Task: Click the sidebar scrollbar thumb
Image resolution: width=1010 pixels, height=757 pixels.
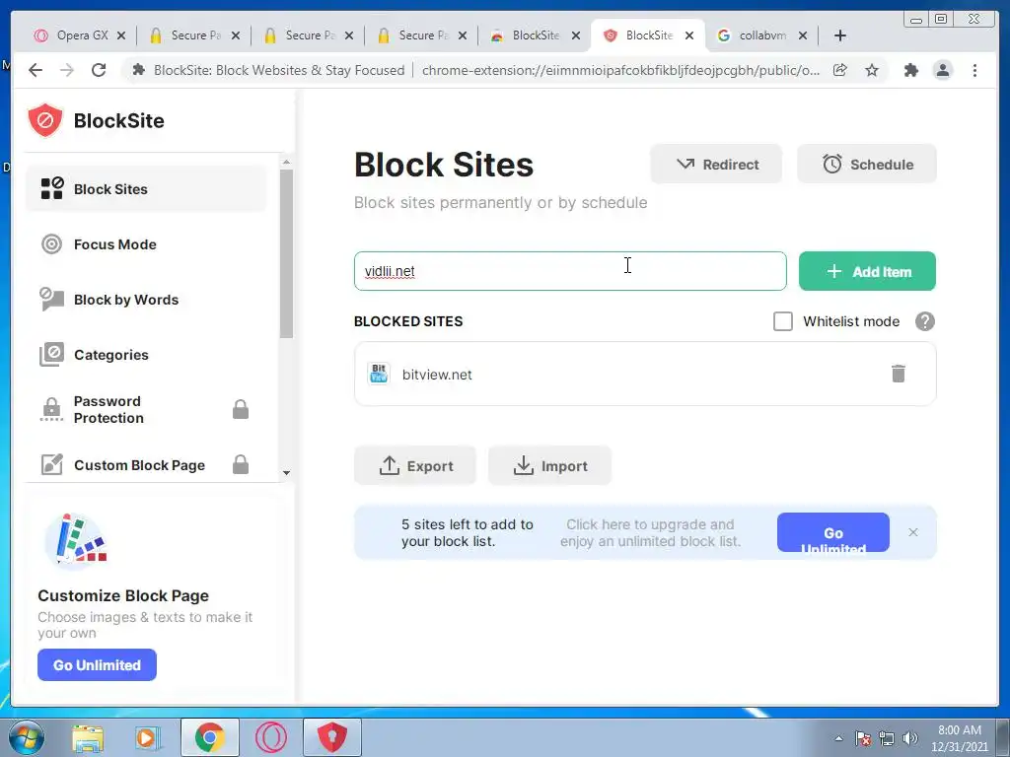Action: point(287,253)
